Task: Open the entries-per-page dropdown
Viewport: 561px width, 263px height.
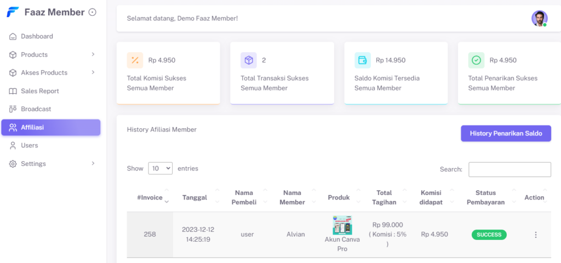Action: click(x=160, y=169)
